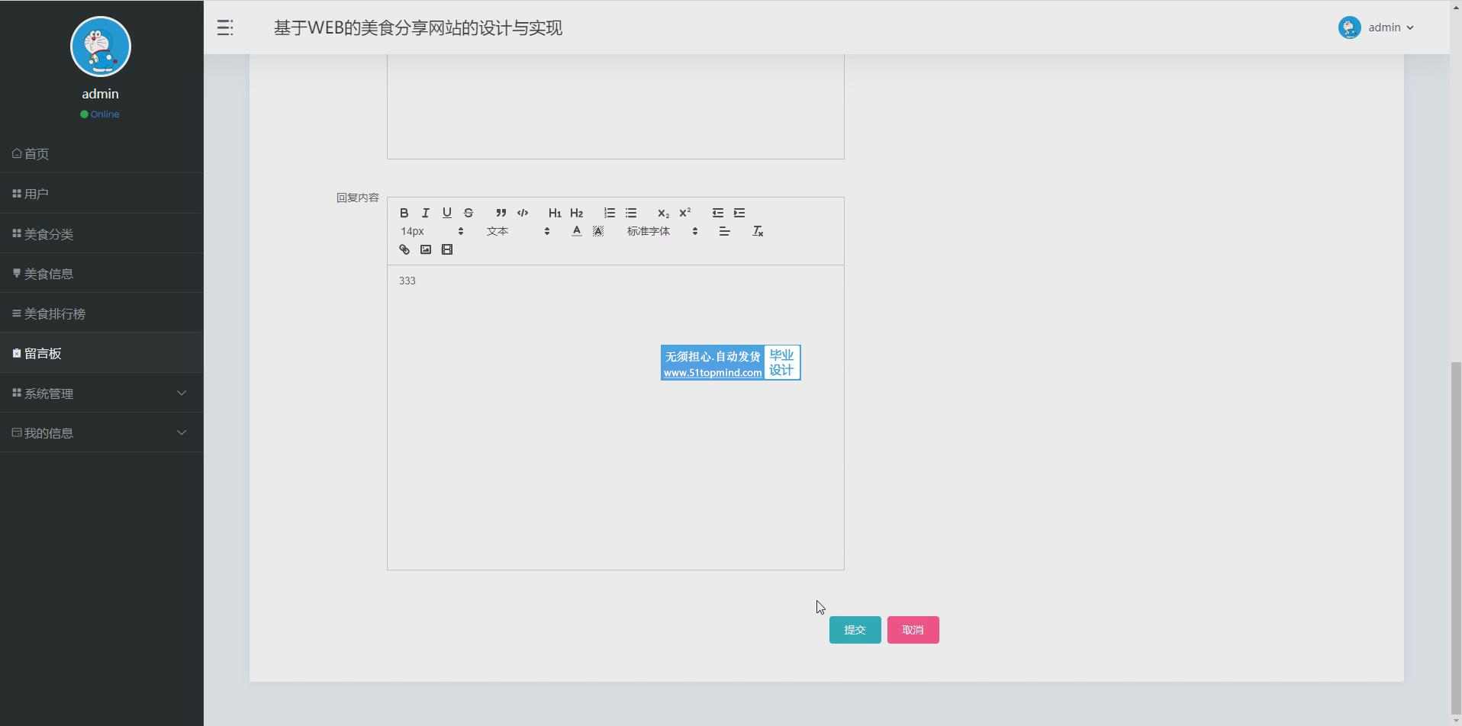The width and height of the screenshot is (1462, 726).
Task: Open the background highlight color picker
Action: (x=598, y=231)
